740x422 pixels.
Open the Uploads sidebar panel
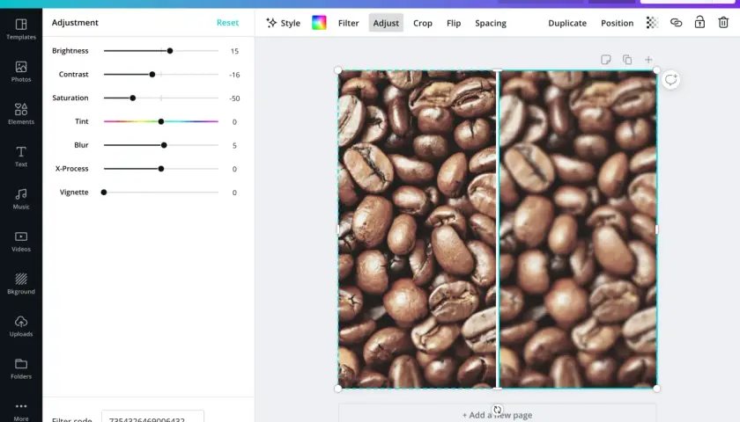21,326
